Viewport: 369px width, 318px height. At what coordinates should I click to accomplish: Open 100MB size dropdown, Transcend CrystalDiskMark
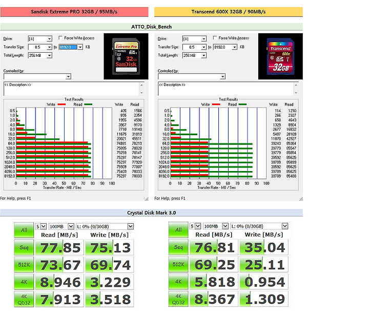225,226
